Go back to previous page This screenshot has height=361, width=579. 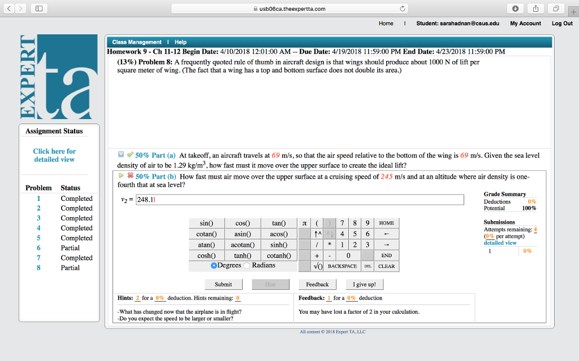(x=10, y=8)
